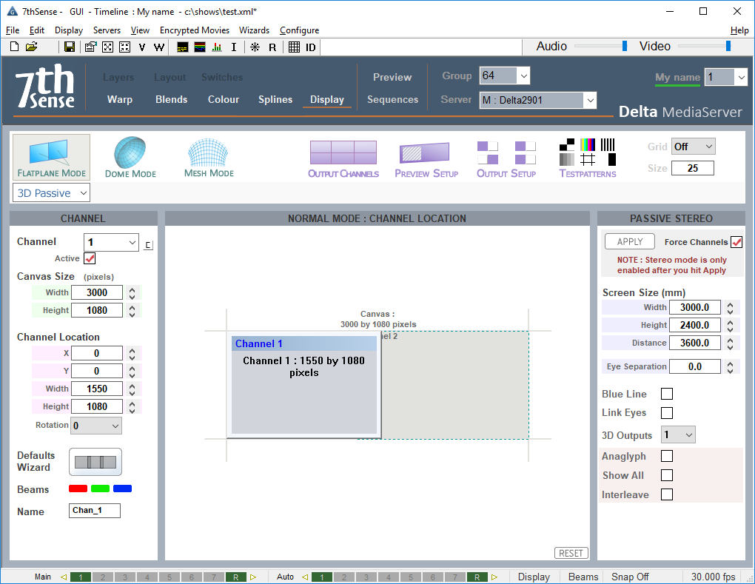Click the red beam colour swatch
Viewport: 755px width, 584px height.
coord(78,489)
